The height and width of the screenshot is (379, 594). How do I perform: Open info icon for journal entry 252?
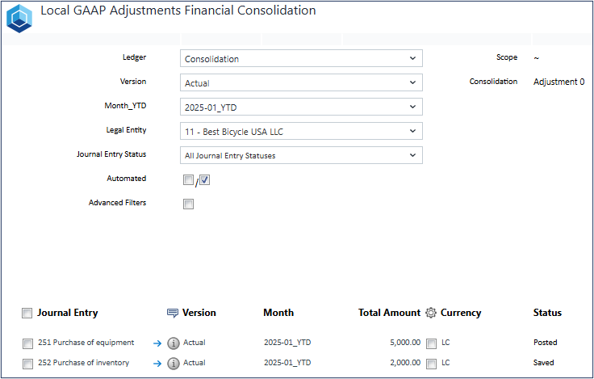(174, 364)
